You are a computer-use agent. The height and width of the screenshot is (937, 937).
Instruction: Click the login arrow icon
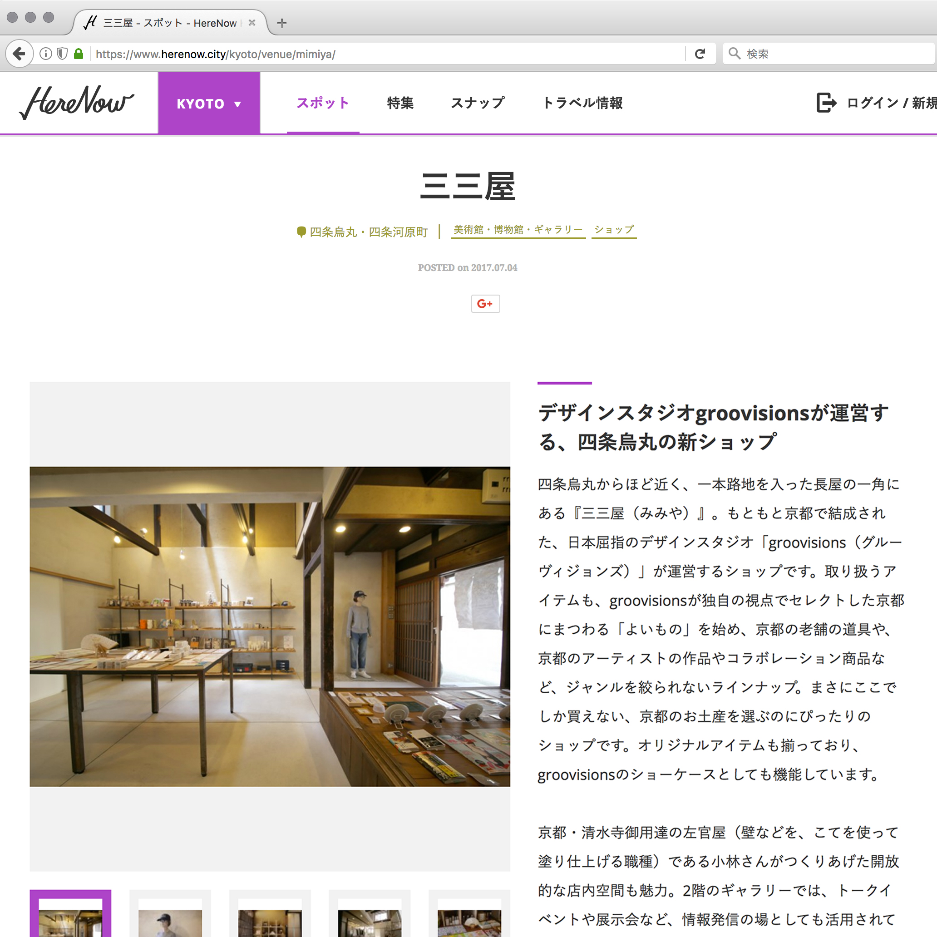coord(826,103)
